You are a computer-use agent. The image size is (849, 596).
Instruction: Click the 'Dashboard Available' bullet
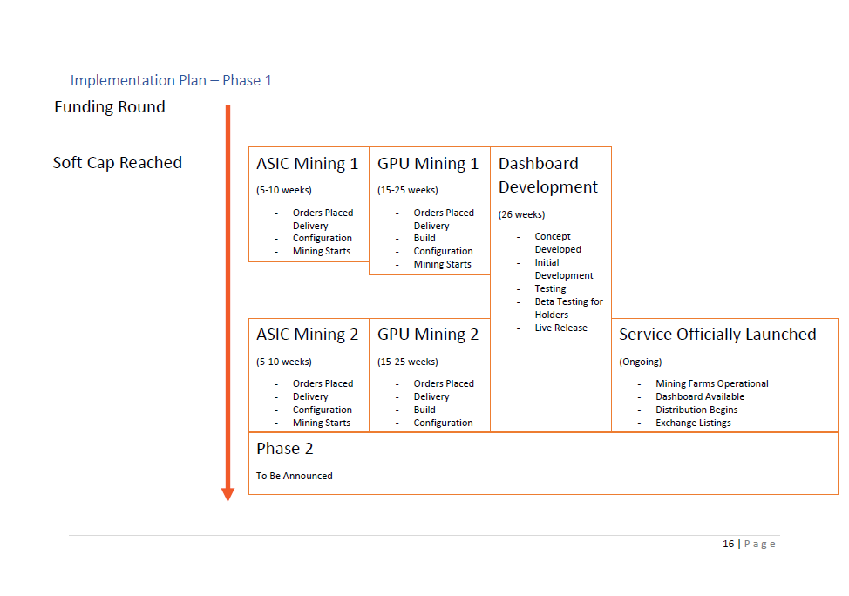pyautogui.click(x=700, y=396)
